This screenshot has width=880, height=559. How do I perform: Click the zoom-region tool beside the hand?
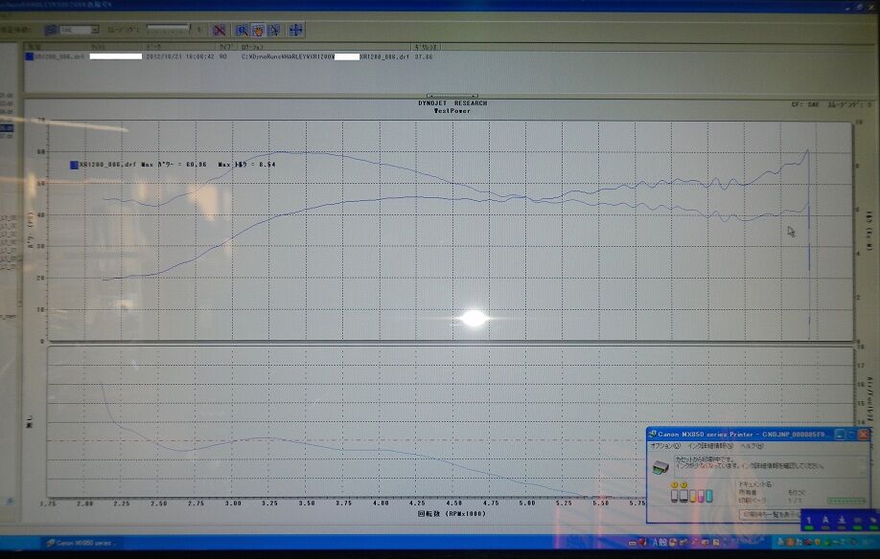pyautogui.click(x=274, y=31)
